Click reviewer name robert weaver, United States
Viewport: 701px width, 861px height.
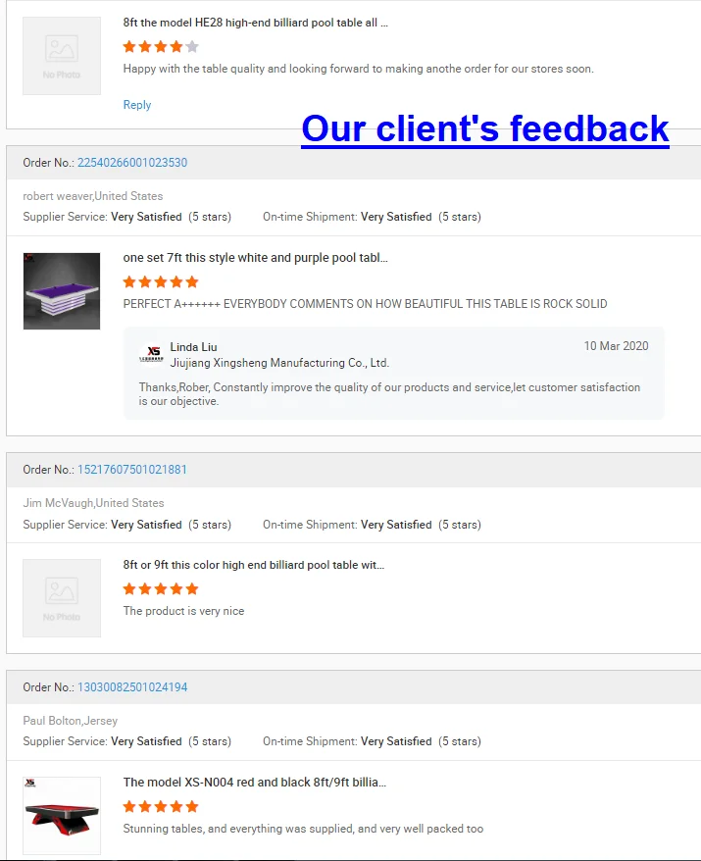(x=93, y=196)
